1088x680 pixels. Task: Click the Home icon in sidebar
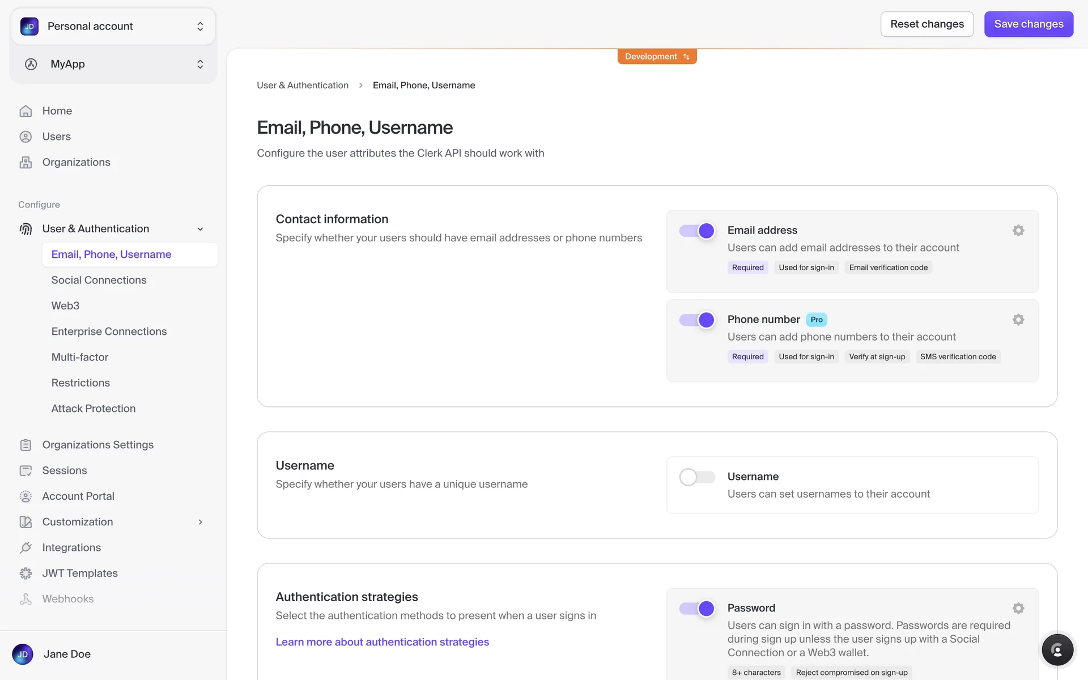click(x=25, y=111)
